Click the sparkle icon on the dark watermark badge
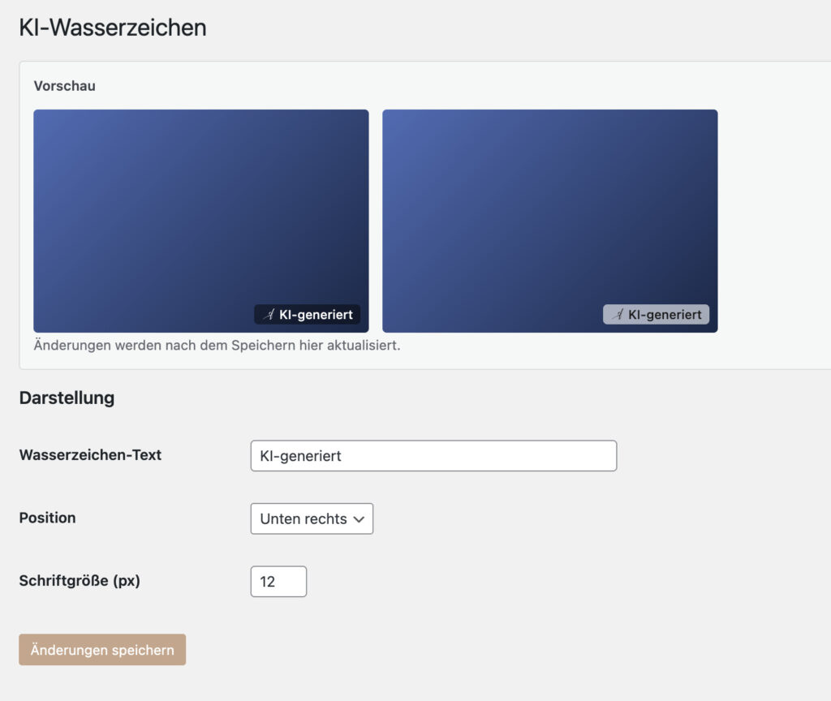The height and width of the screenshot is (701, 831). pyautogui.click(x=268, y=315)
